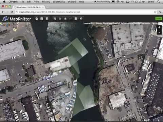This screenshot has height=122, width=163.
Task: Open the Apple menu
Action: [x=4, y=2]
